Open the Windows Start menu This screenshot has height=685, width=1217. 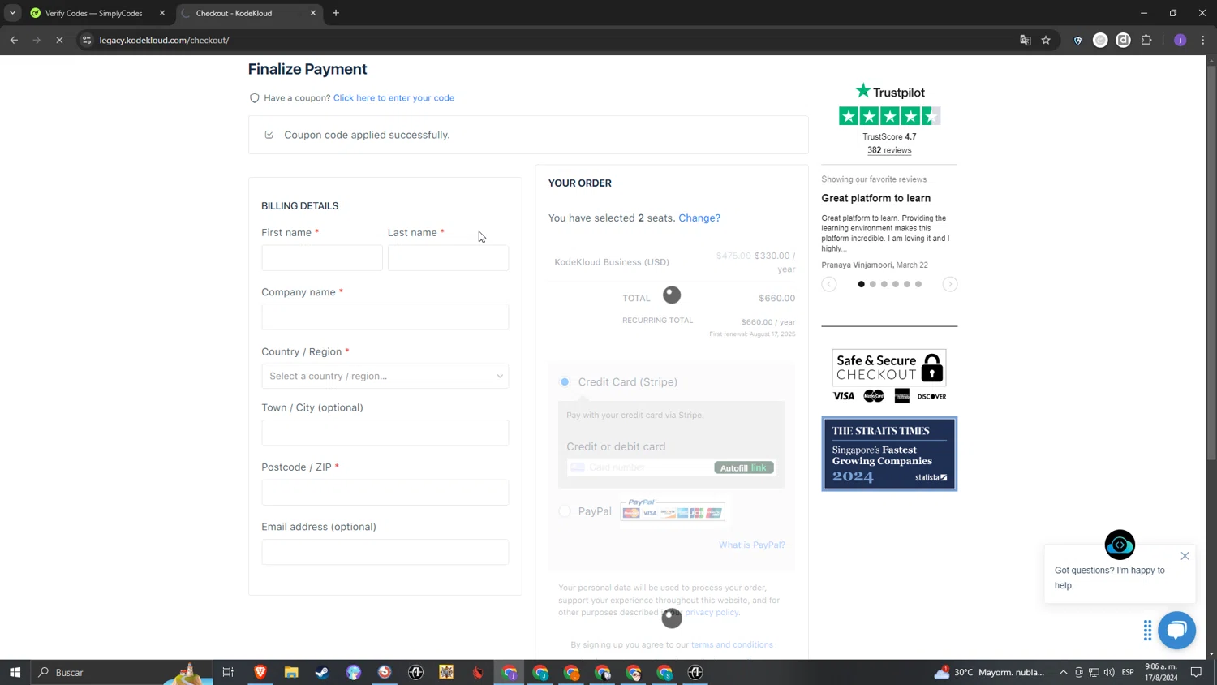(x=15, y=672)
